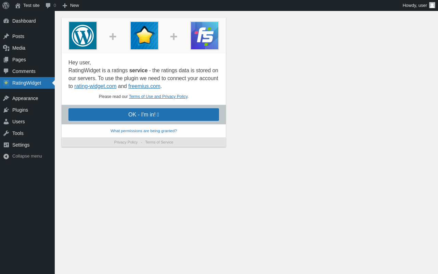
Task: Show what permissions are being granted
Action: [144, 131]
